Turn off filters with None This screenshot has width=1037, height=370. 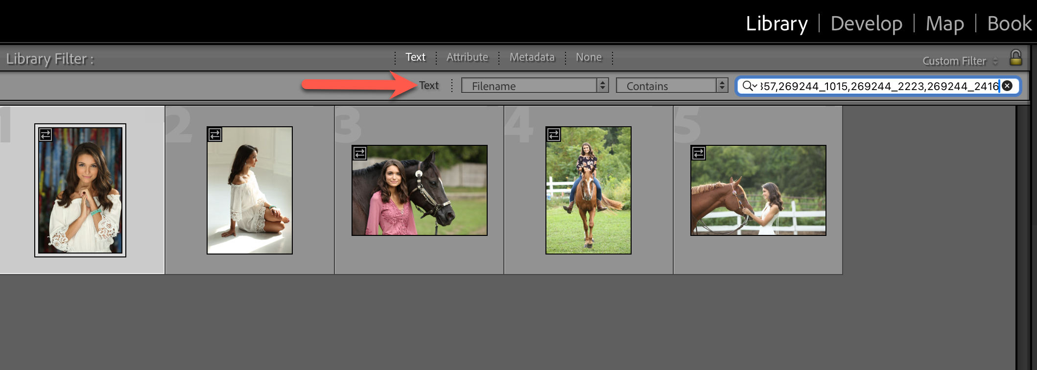[589, 57]
